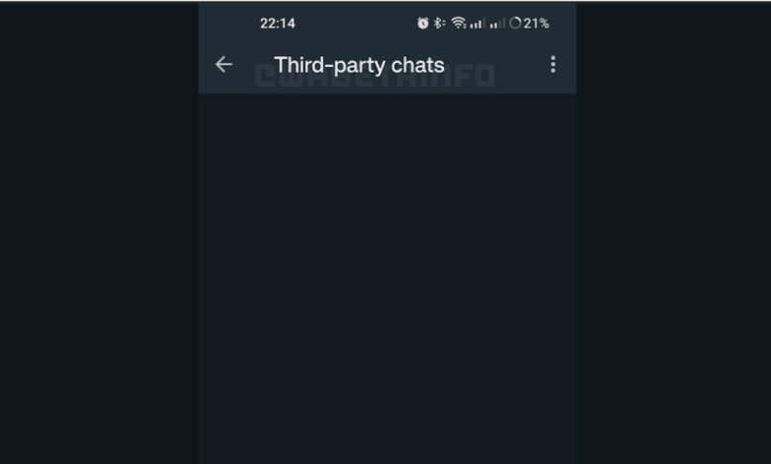771x464 pixels.
Task: Tap the word "chats" in the header
Action: tap(417, 65)
